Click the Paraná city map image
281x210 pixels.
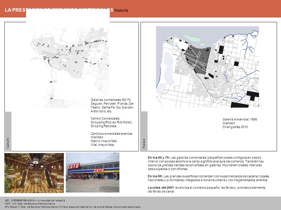[208, 67]
